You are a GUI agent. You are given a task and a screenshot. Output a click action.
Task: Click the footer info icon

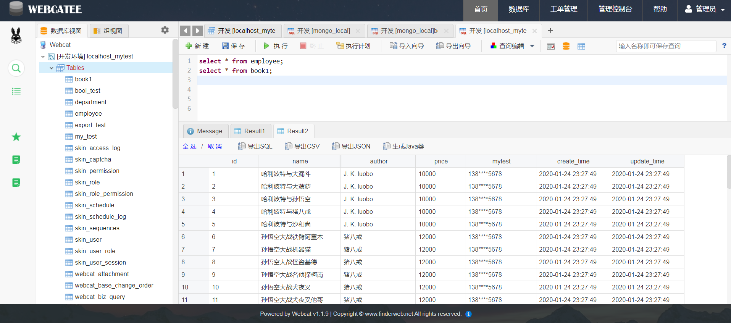click(468, 314)
